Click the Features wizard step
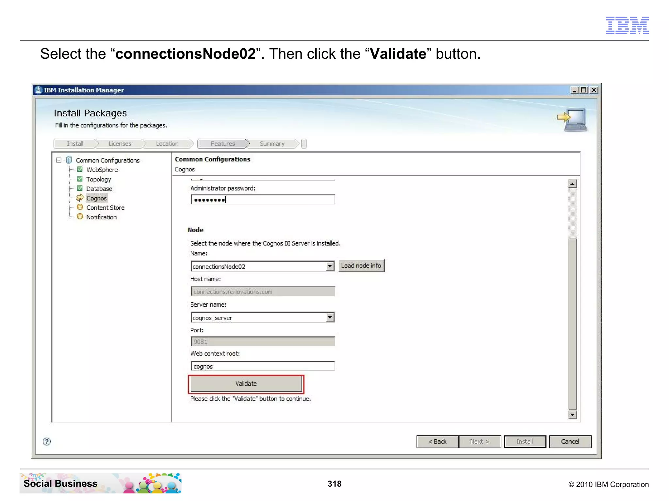This screenshot has height=501, width=669. (223, 144)
